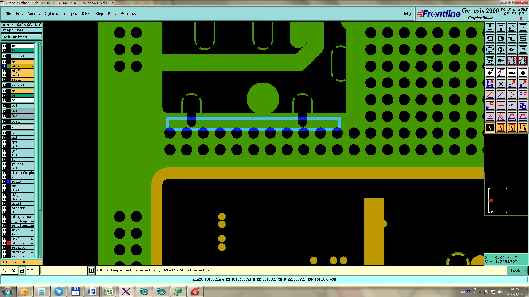Click the delete feature X icon
Screen dimensions: 529x297
501,84
